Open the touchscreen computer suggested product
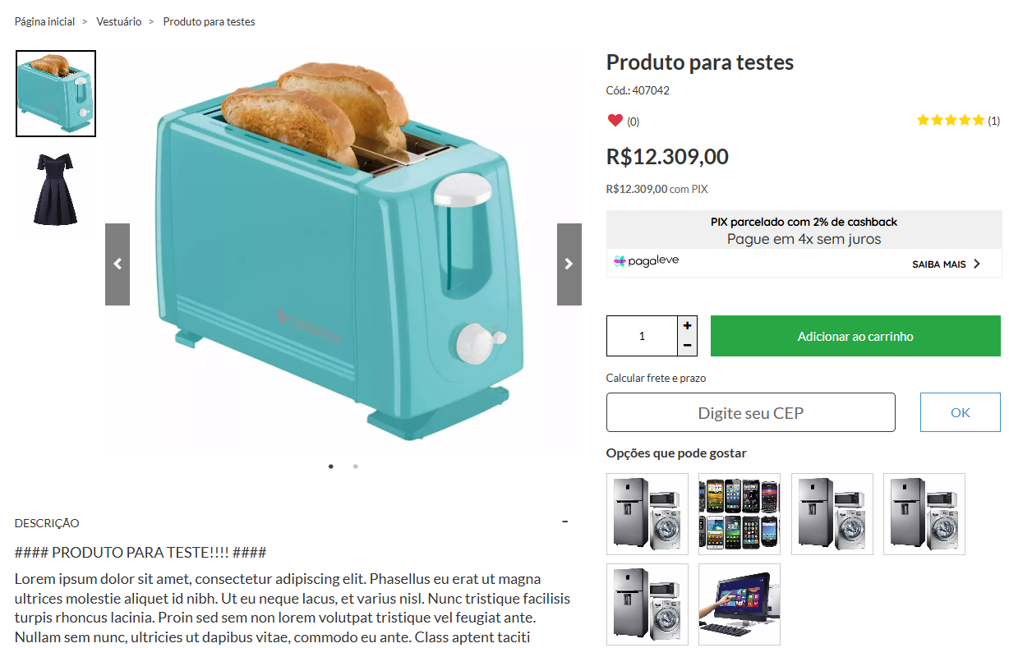 tap(739, 604)
